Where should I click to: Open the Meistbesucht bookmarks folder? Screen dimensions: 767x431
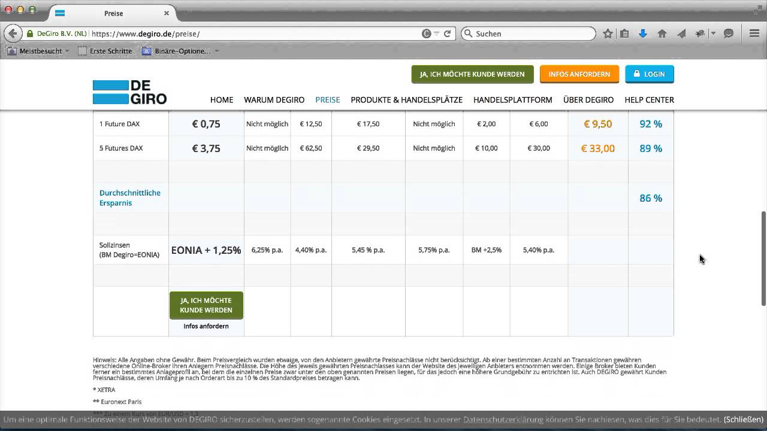[38, 51]
